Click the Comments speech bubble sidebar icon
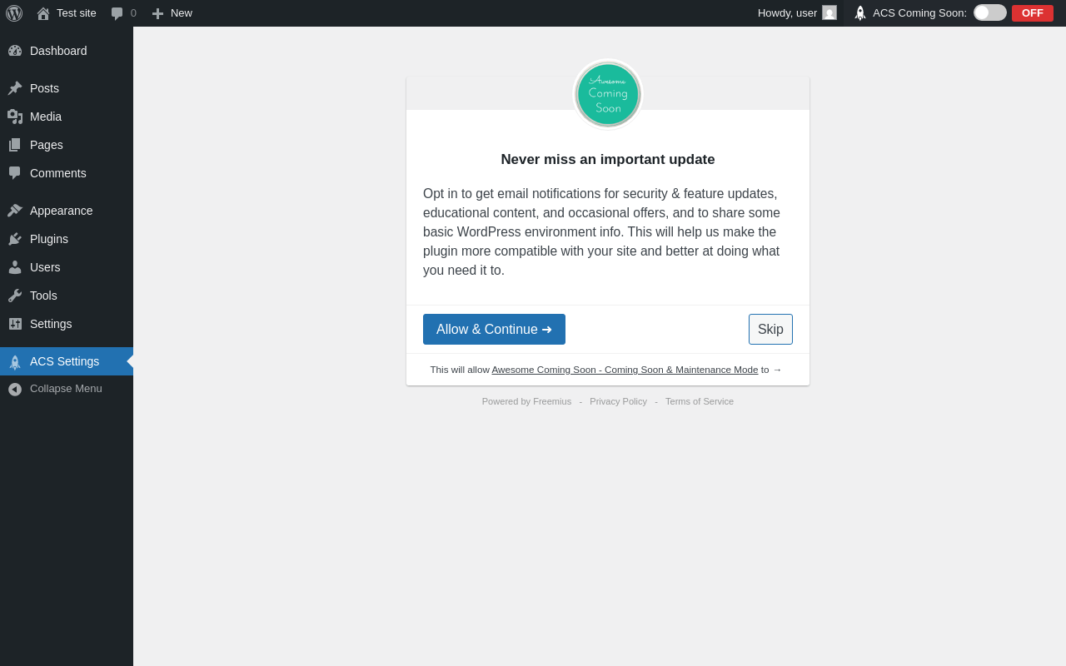The image size is (1066, 666). coord(15,173)
